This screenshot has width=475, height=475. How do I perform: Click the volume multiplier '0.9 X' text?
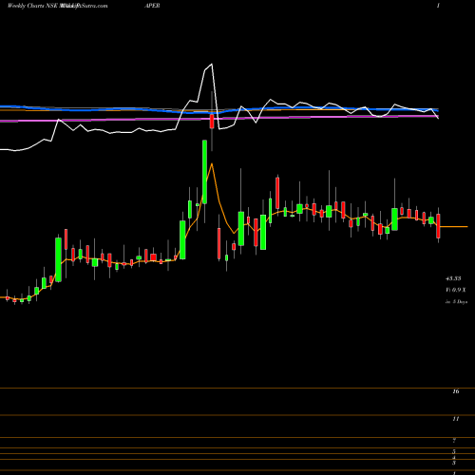(459, 290)
